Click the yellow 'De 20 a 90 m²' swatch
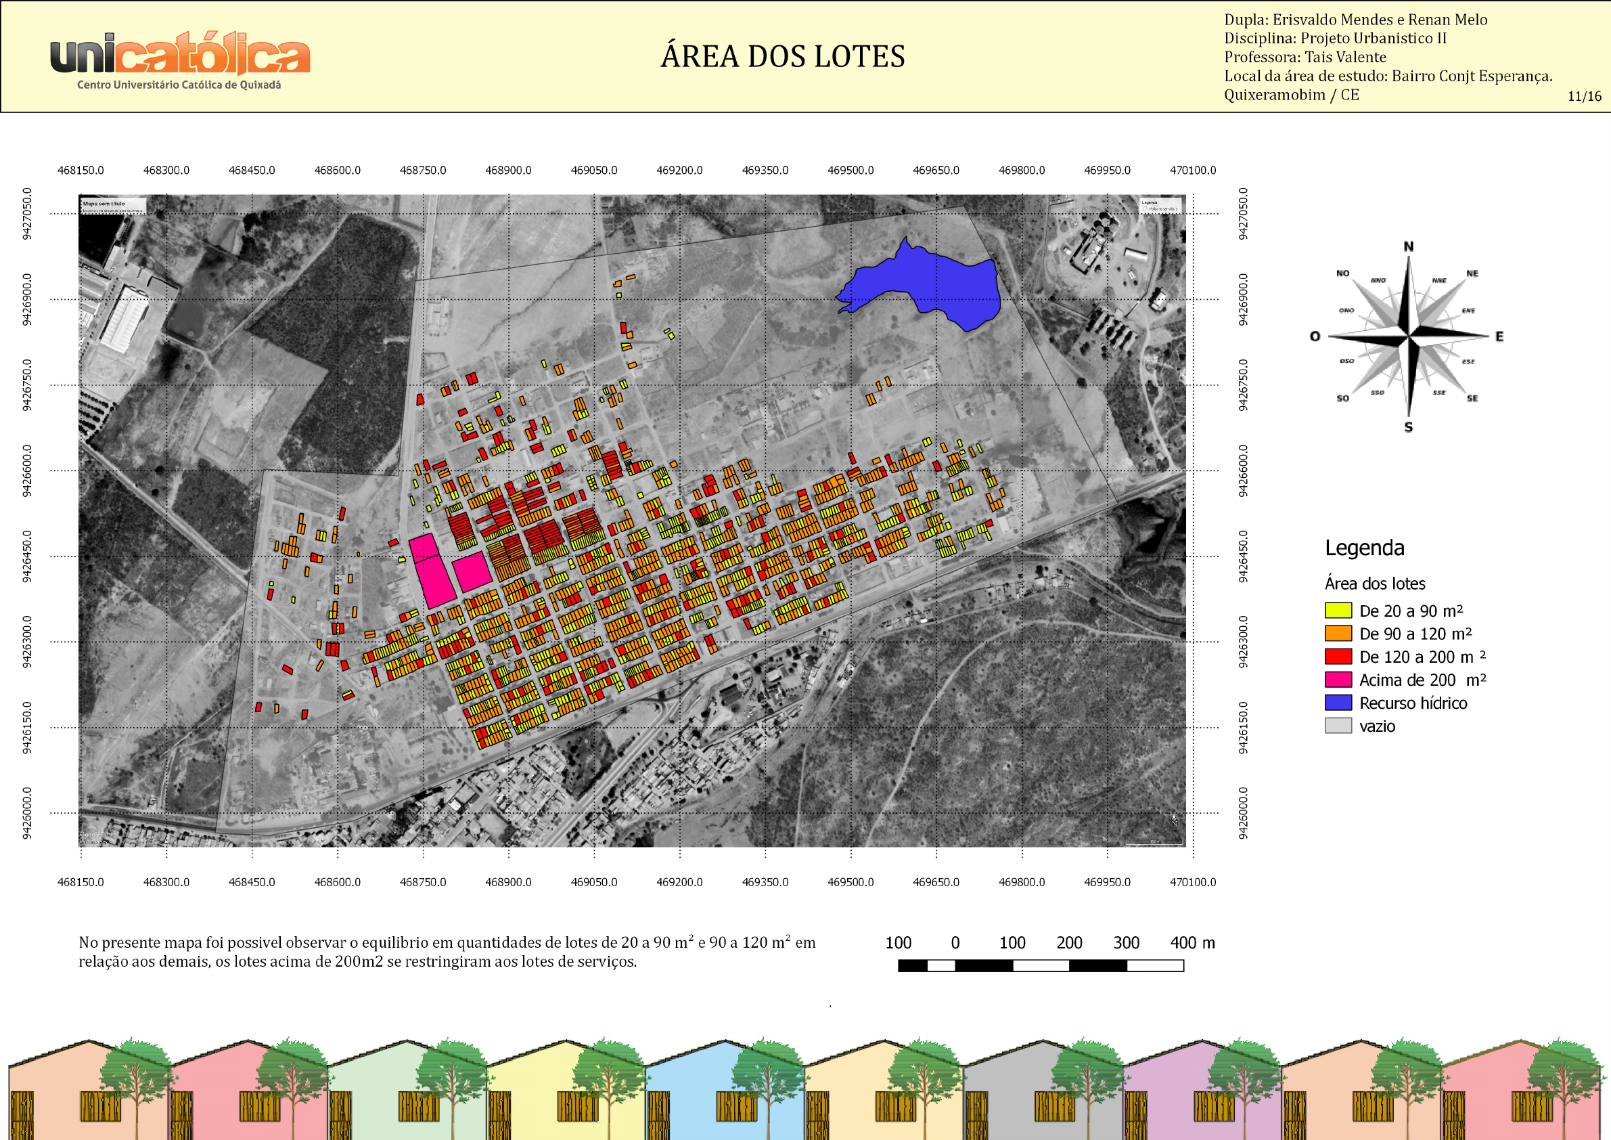 point(1338,611)
